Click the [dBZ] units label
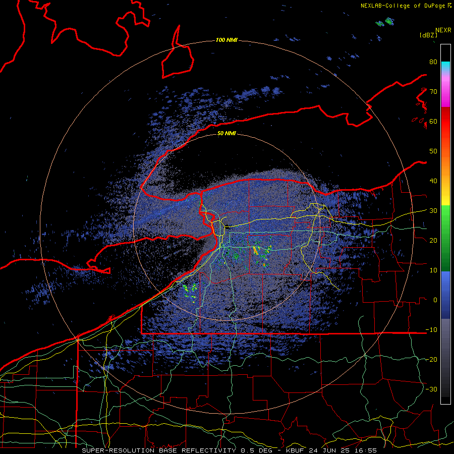454x454 pixels. (428, 35)
